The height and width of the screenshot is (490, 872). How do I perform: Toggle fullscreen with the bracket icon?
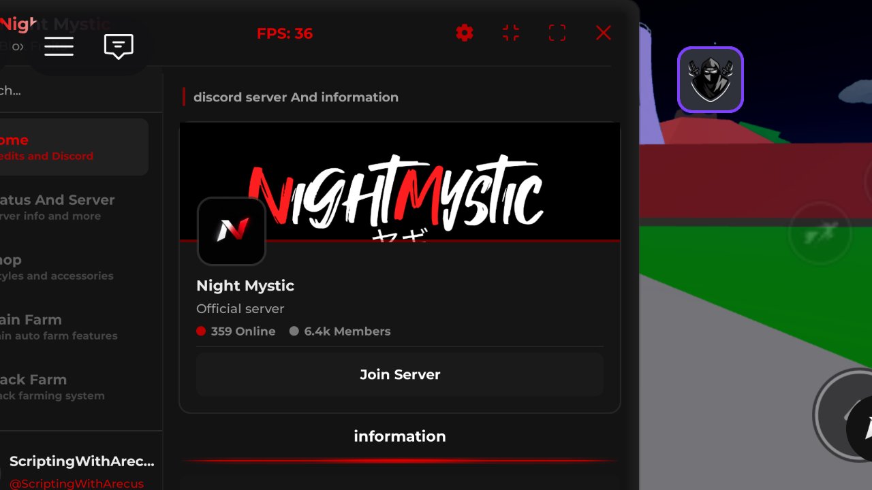tap(557, 33)
